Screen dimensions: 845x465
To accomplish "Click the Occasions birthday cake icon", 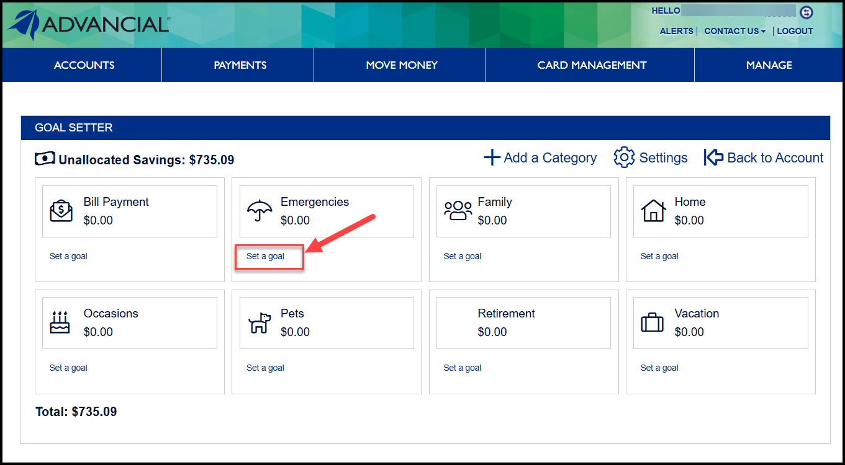I will pyautogui.click(x=60, y=322).
